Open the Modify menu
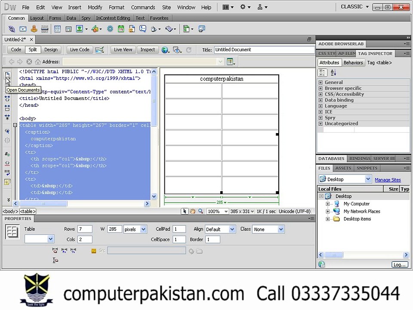 (95, 7)
